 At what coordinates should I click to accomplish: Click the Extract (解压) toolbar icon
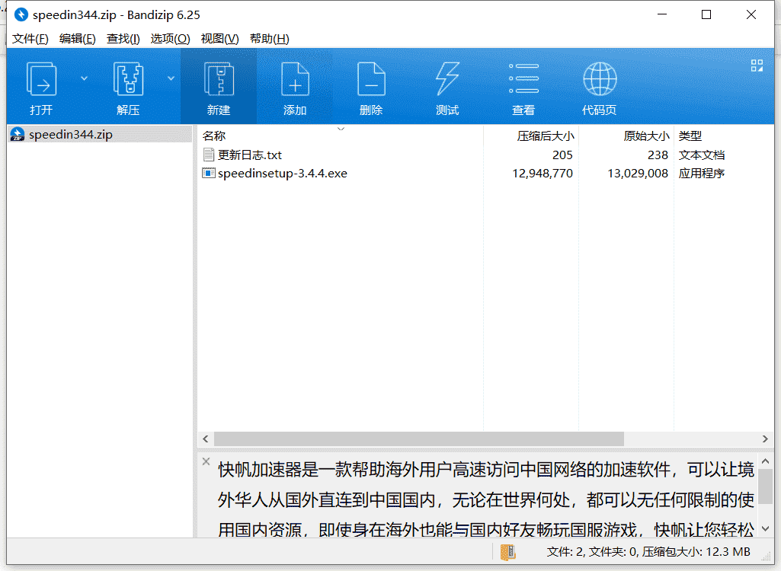coord(128,79)
